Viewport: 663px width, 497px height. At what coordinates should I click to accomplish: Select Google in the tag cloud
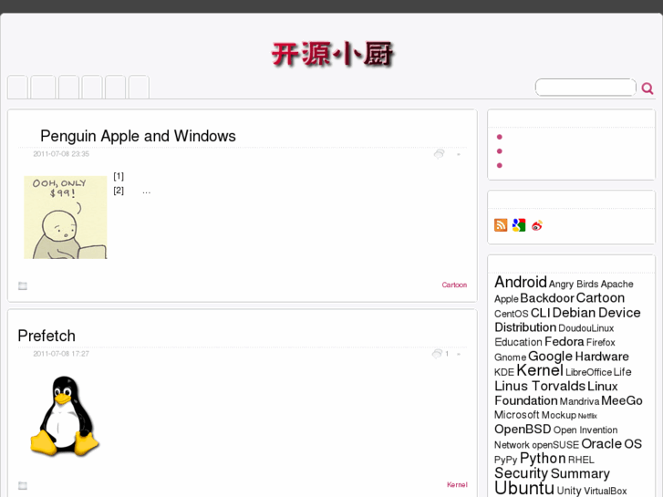pyautogui.click(x=550, y=357)
